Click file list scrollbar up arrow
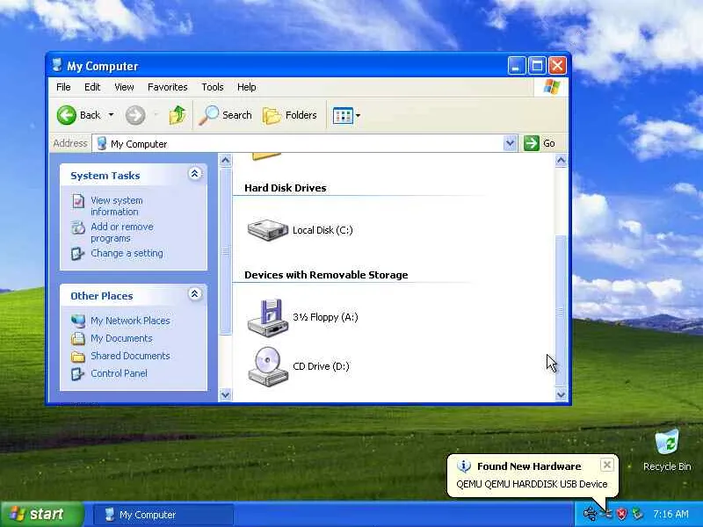The width and height of the screenshot is (703, 527). (561, 160)
